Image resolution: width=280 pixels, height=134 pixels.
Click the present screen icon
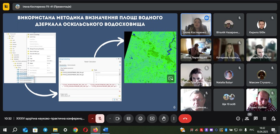pyautogui.click(x=152, y=118)
